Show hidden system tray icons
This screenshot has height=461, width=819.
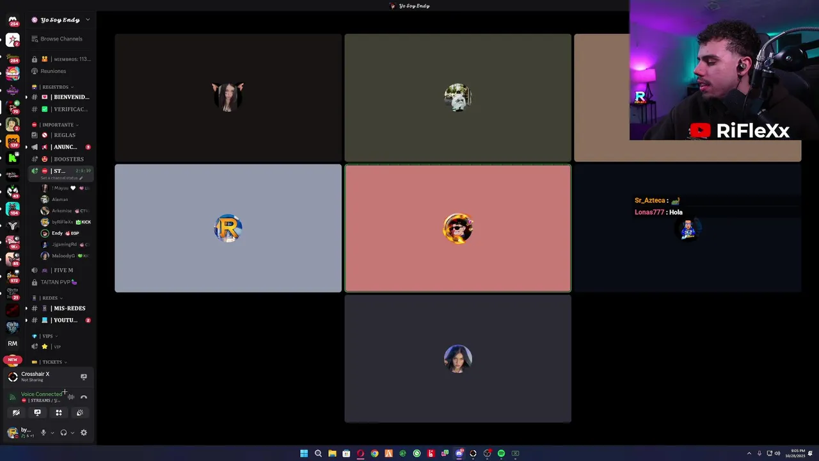click(749, 453)
